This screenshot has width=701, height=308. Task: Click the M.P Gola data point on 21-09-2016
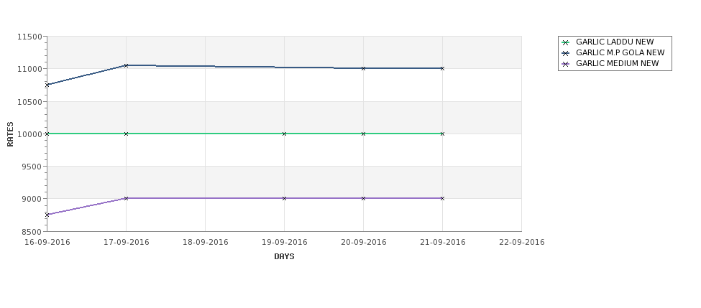point(443,68)
